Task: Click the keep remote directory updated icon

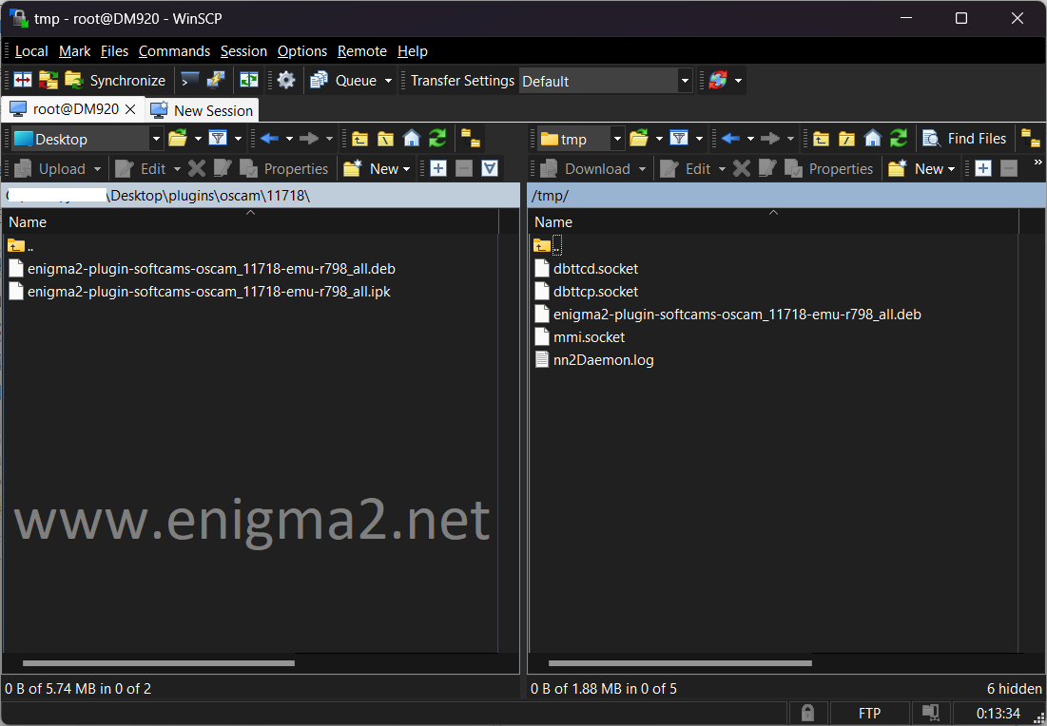Action: tap(48, 80)
